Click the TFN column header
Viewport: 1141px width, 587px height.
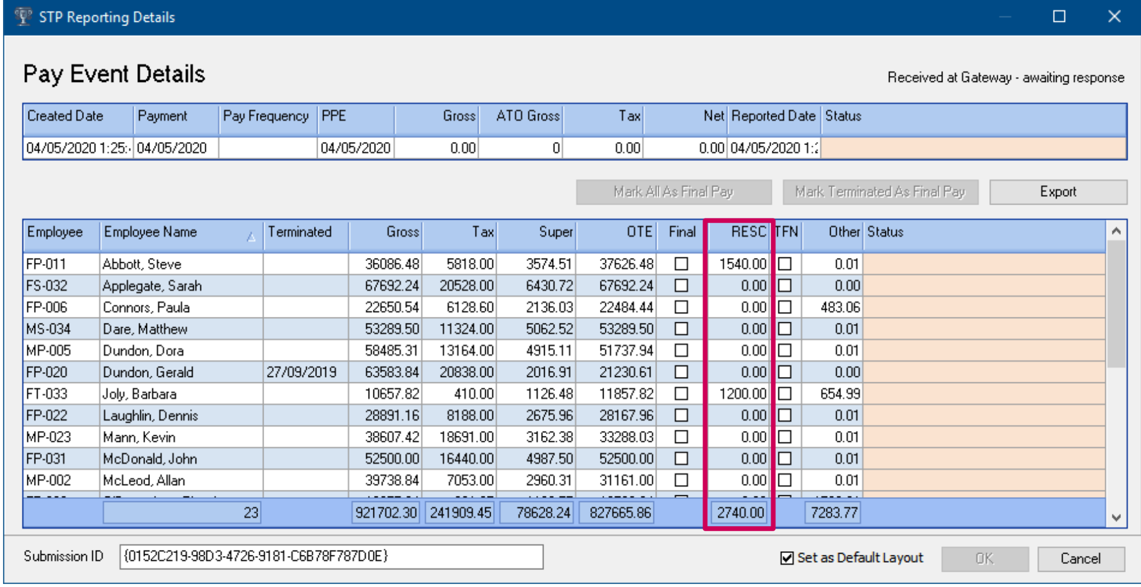click(787, 236)
